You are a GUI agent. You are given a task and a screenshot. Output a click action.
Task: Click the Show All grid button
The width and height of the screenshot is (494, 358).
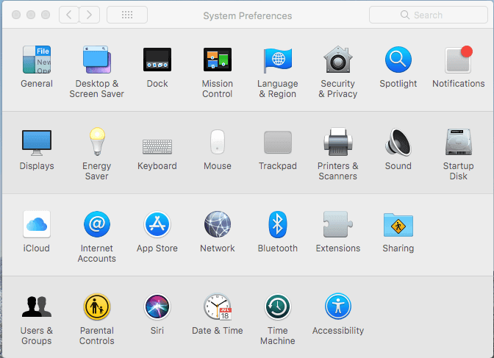127,15
